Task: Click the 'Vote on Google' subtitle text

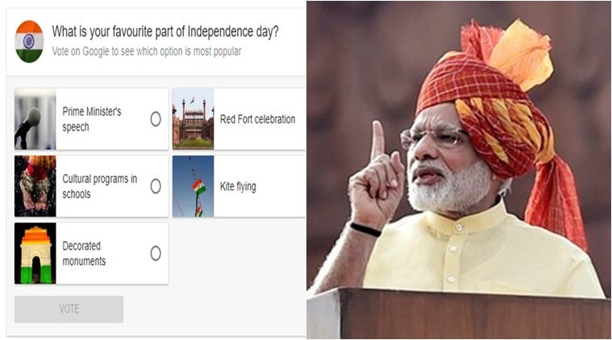Action: tap(147, 52)
